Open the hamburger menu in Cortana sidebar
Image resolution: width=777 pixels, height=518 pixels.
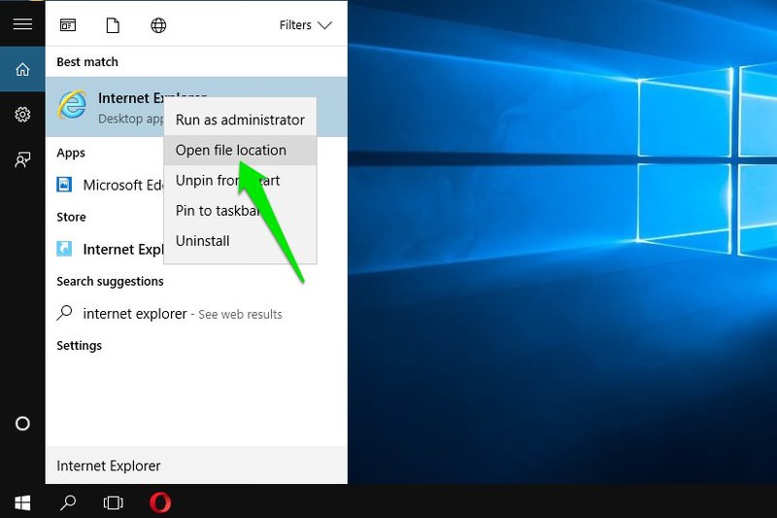click(x=22, y=23)
